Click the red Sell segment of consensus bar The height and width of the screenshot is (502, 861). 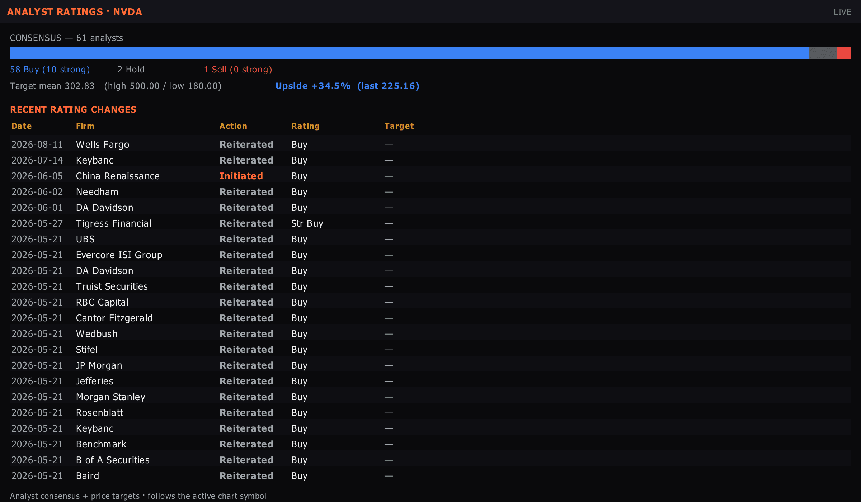pyautogui.click(x=844, y=53)
